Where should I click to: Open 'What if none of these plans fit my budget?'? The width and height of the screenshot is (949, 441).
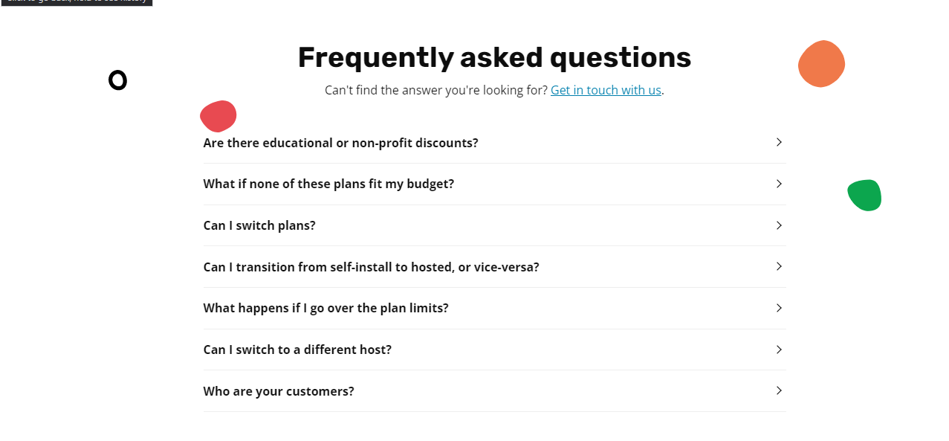click(328, 184)
